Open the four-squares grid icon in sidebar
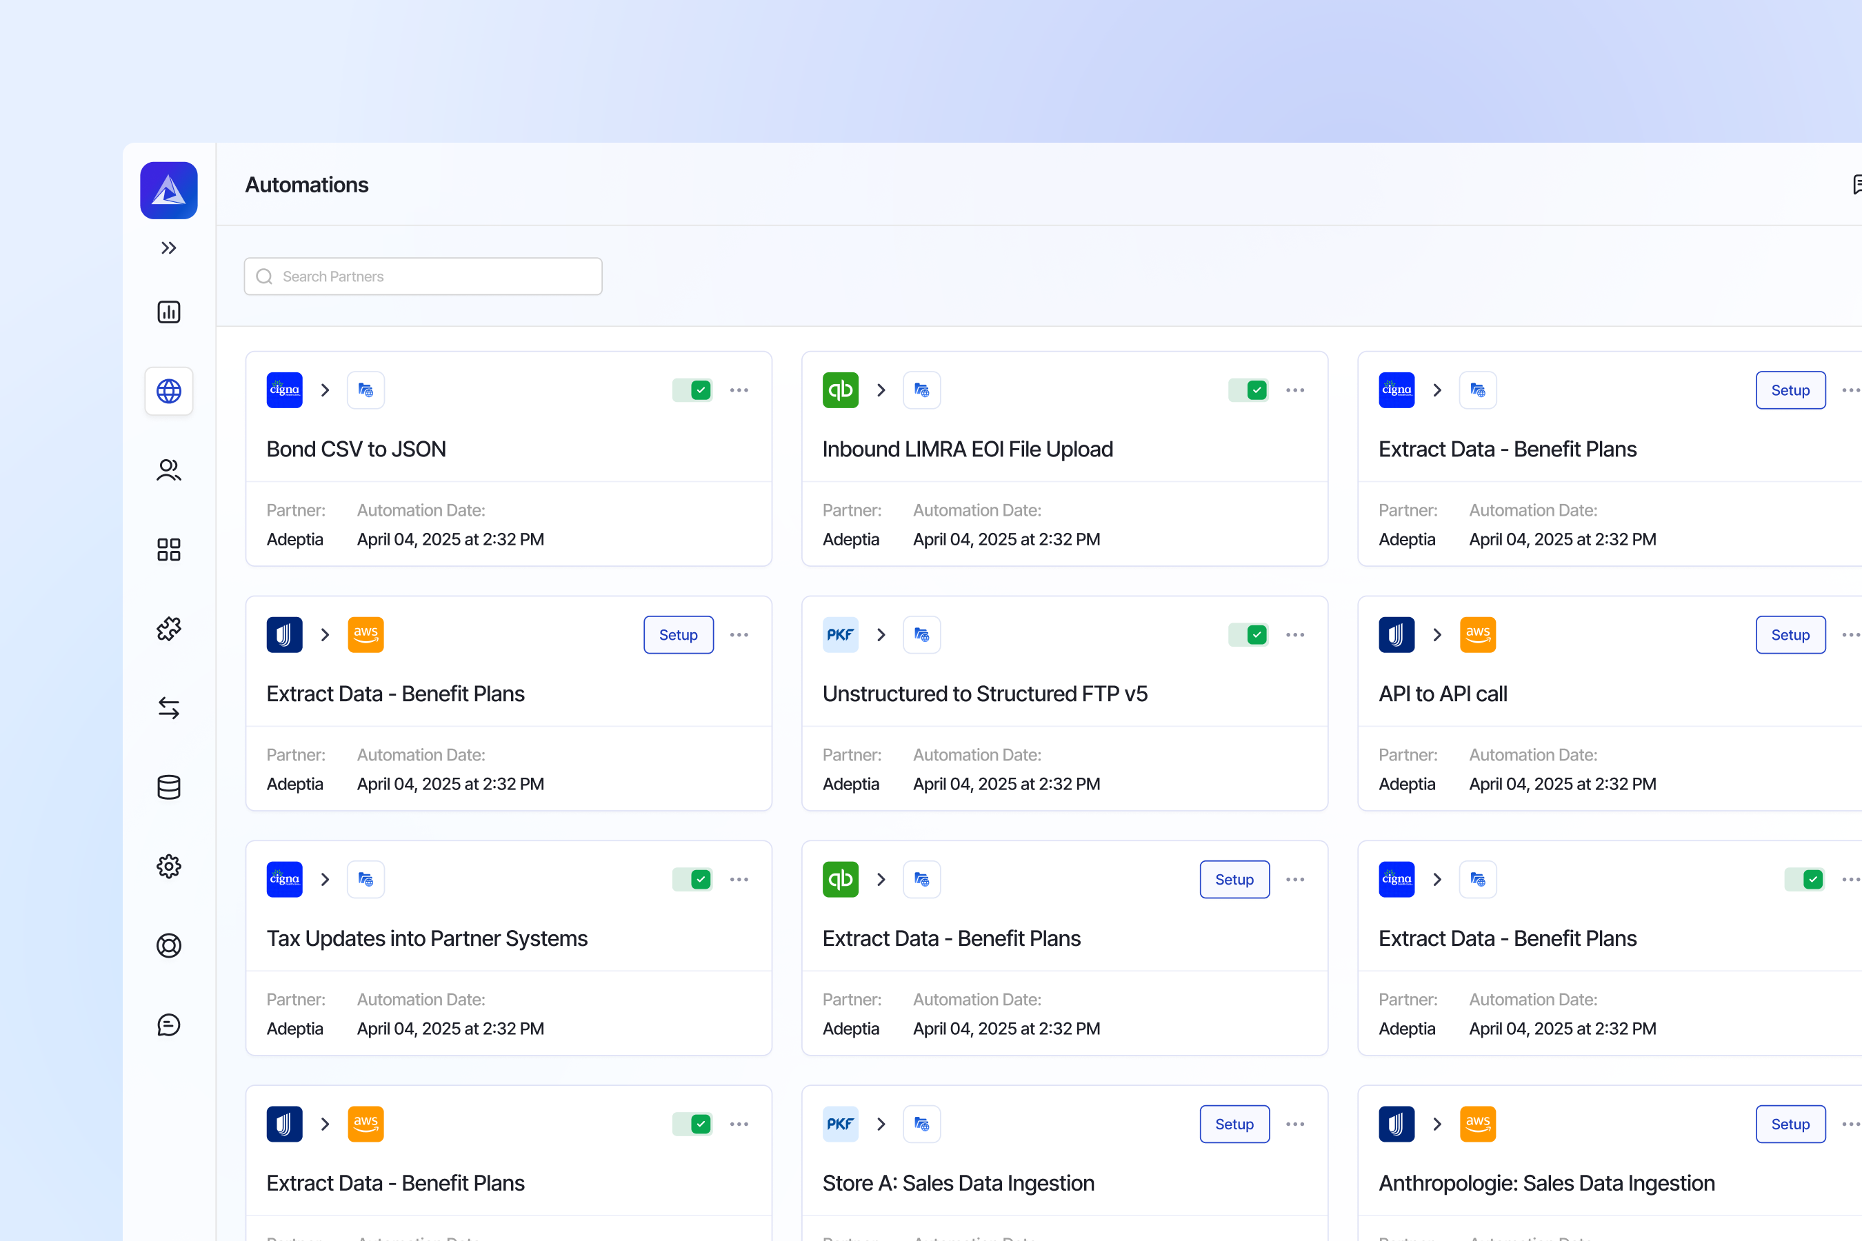 (x=169, y=549)
